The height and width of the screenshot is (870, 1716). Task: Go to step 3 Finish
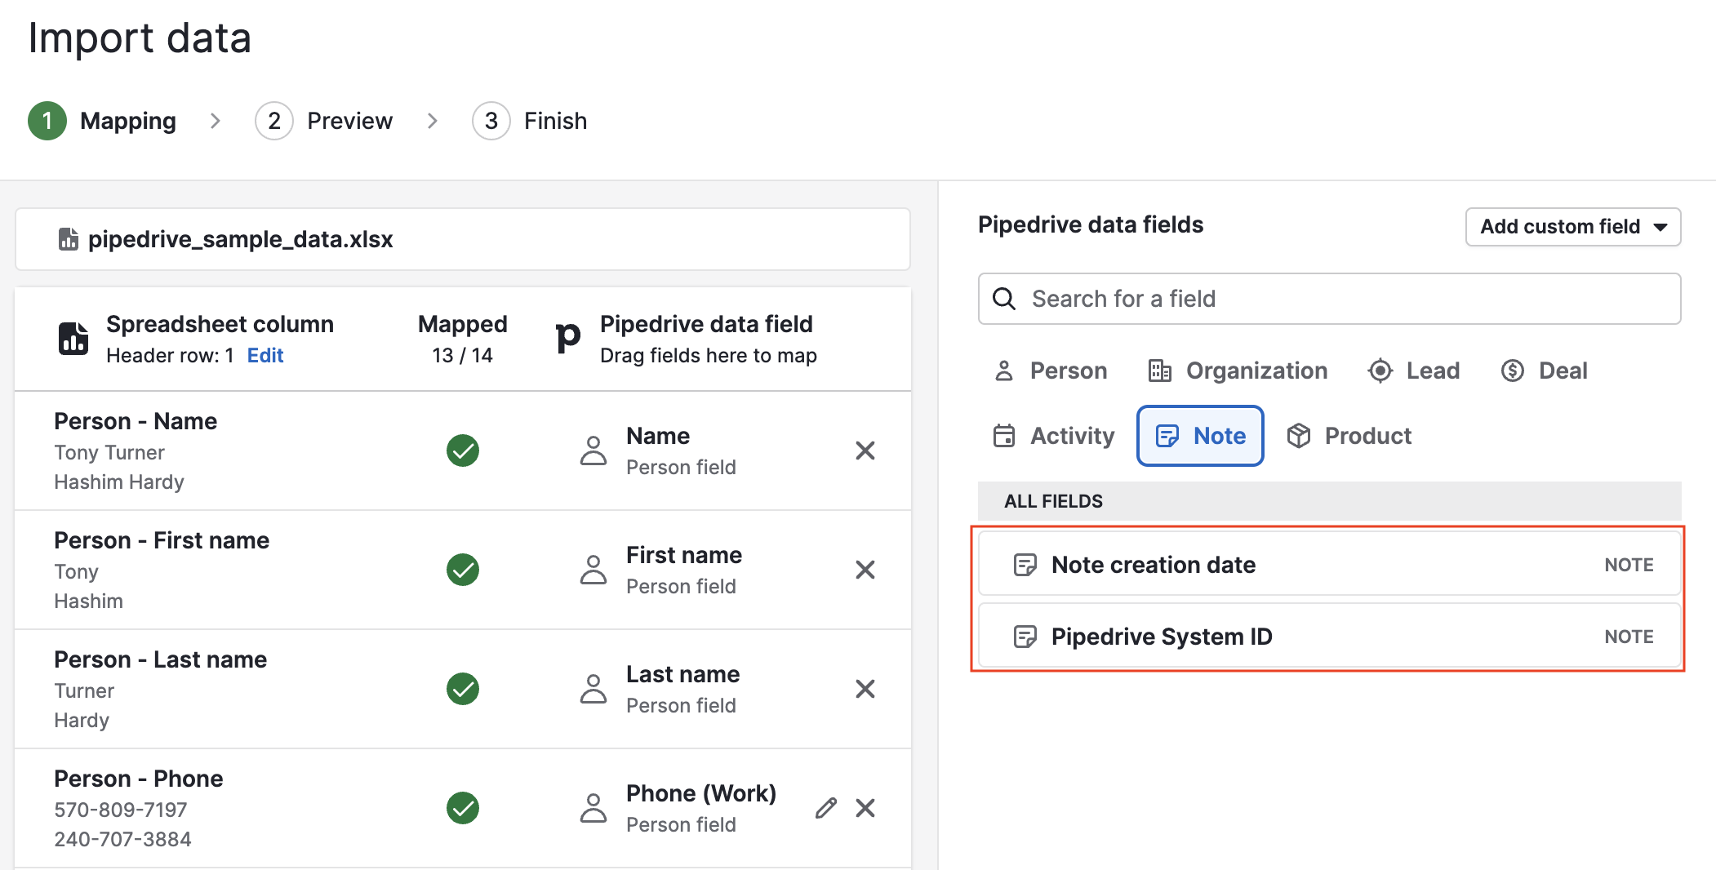pos(530,121)
